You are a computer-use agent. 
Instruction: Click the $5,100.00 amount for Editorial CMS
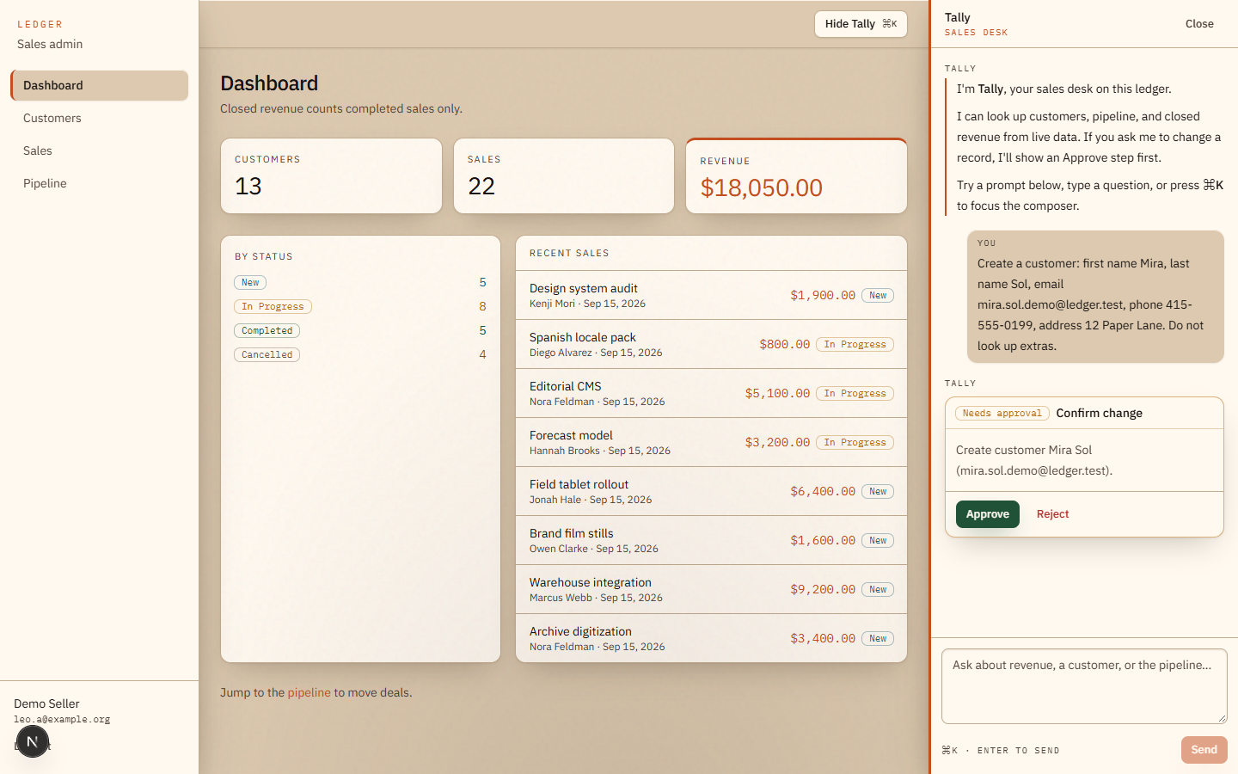tap(777, 393)
